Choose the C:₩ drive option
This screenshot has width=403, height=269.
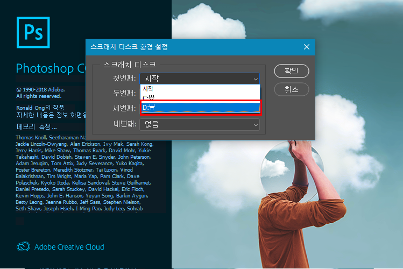[200, 97]
